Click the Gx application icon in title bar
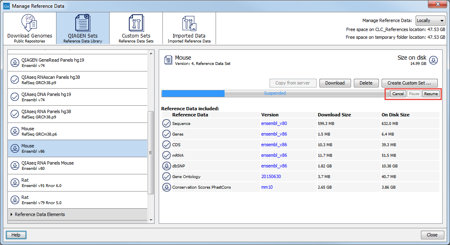This screenshot has height=245, width=450. tap(7, 6)
